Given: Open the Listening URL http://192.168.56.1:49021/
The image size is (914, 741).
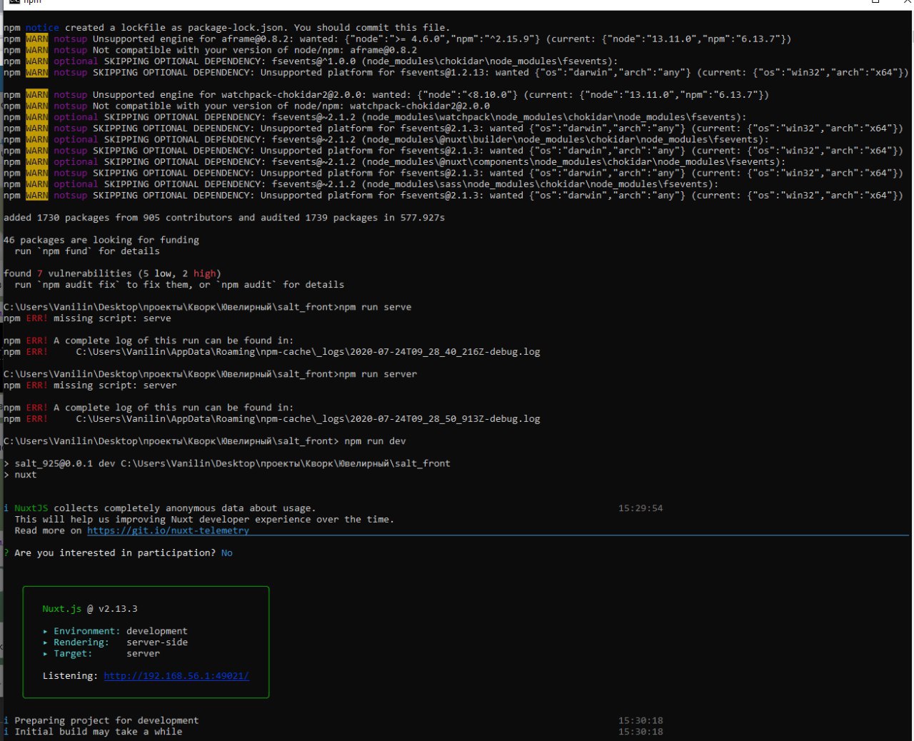Looking at the screenshot, I should click(x=176, y=675).
